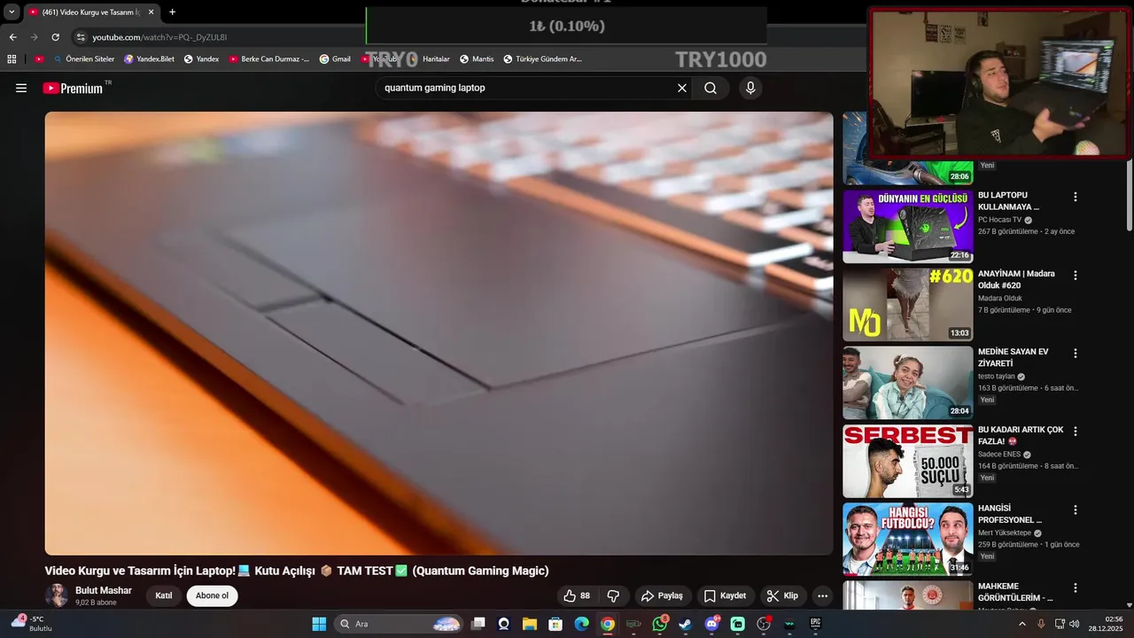Open the taskbar clock 02:56 date
The image size is (1134, 638).
point(1105,624)
